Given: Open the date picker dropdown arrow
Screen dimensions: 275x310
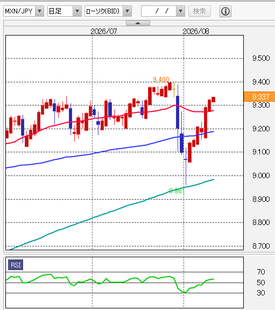Looking at the screenshot, I should point(180,11).
